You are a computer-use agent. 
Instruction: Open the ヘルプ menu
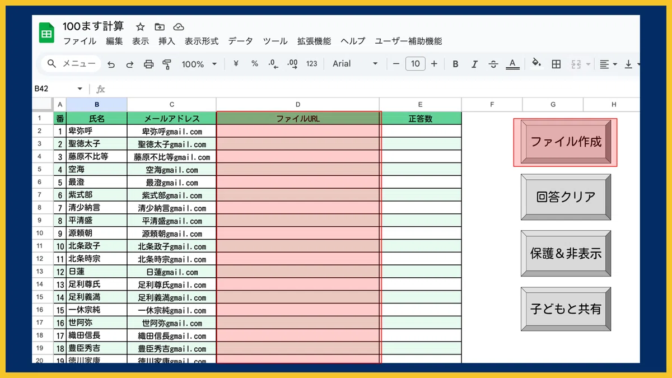353,41
